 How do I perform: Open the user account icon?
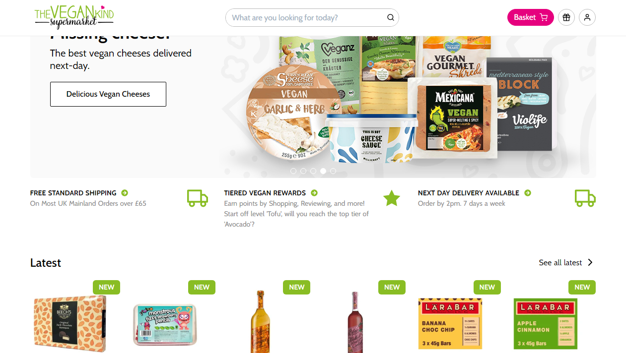(x=587, y=17)
